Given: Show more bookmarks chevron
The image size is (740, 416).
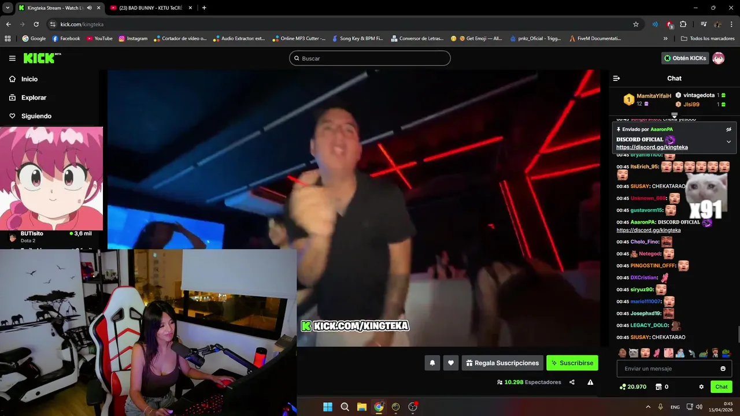Looking at the screenshot, I should (x=665, y=38).
